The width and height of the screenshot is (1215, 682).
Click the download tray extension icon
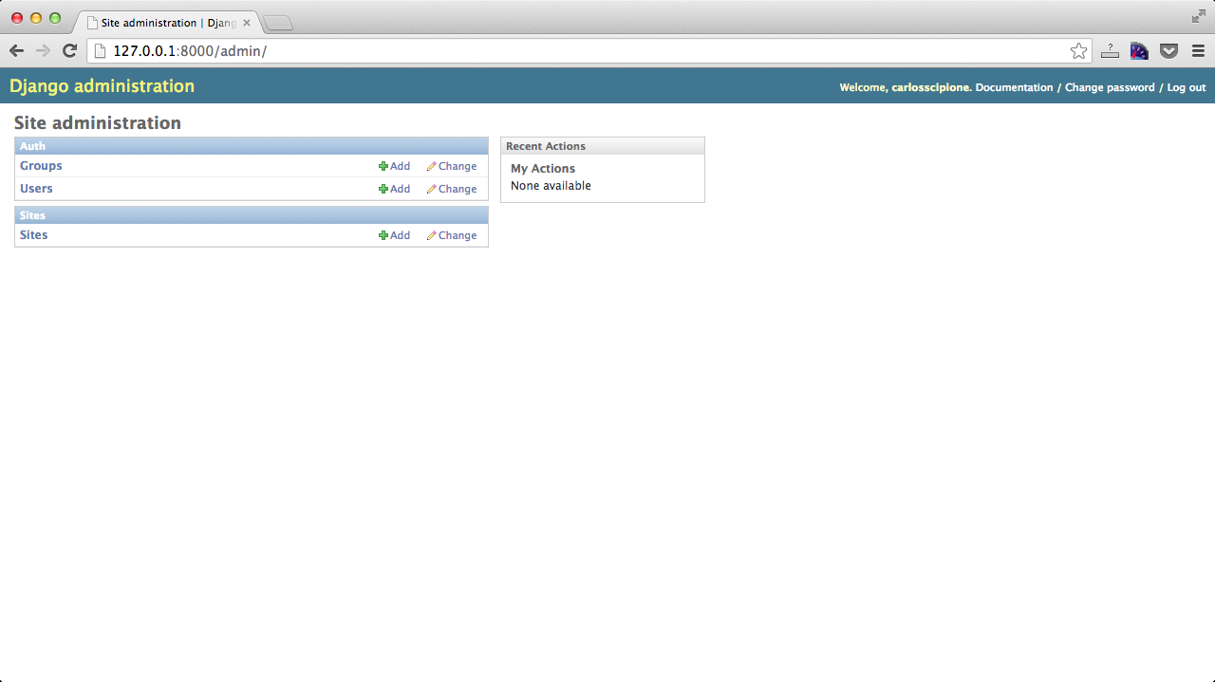click(1110, 51)
